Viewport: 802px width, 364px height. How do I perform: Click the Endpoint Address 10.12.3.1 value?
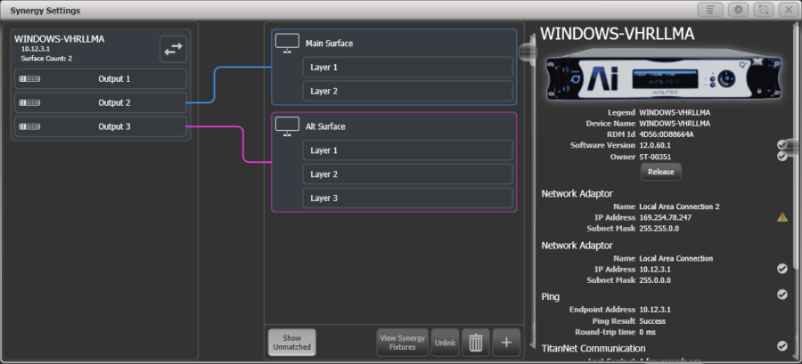pyautogui.click(x=655, y=310)
